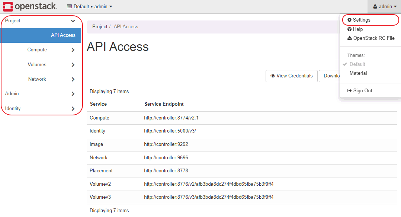Click the admin user icon in header
Viewport: 401px width, 217px height.
pyautogui.click(x=375, y=7)
